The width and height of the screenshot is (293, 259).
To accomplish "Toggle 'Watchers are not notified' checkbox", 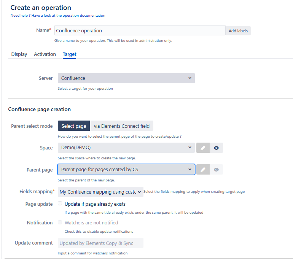I will [x=60, y=222].
